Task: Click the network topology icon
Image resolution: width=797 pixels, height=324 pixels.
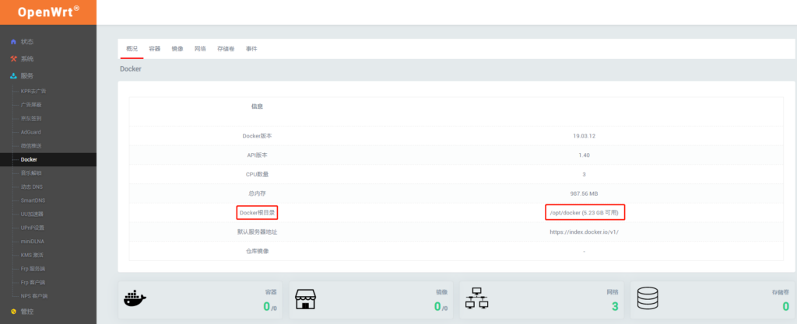Action: pyautogui.click(x=476, y=298)
